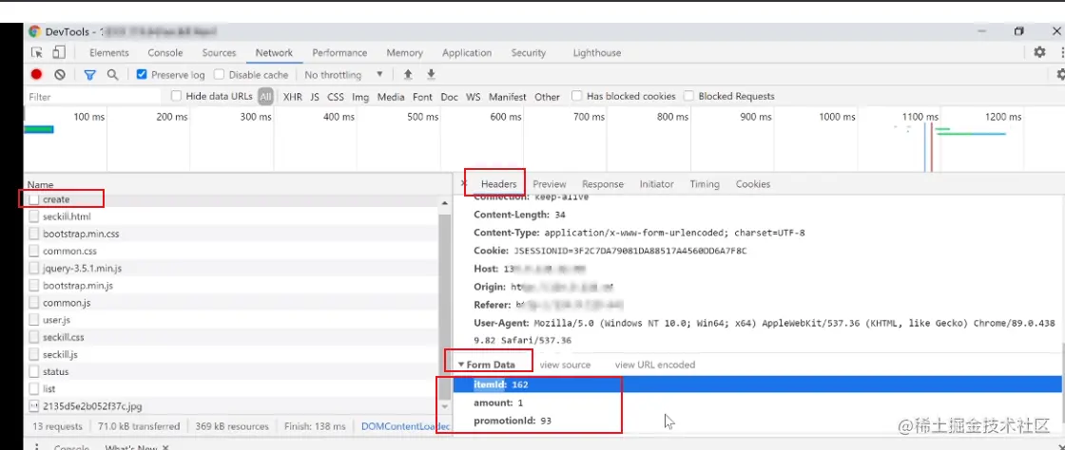Filter requests by Other type

(547, 97)
